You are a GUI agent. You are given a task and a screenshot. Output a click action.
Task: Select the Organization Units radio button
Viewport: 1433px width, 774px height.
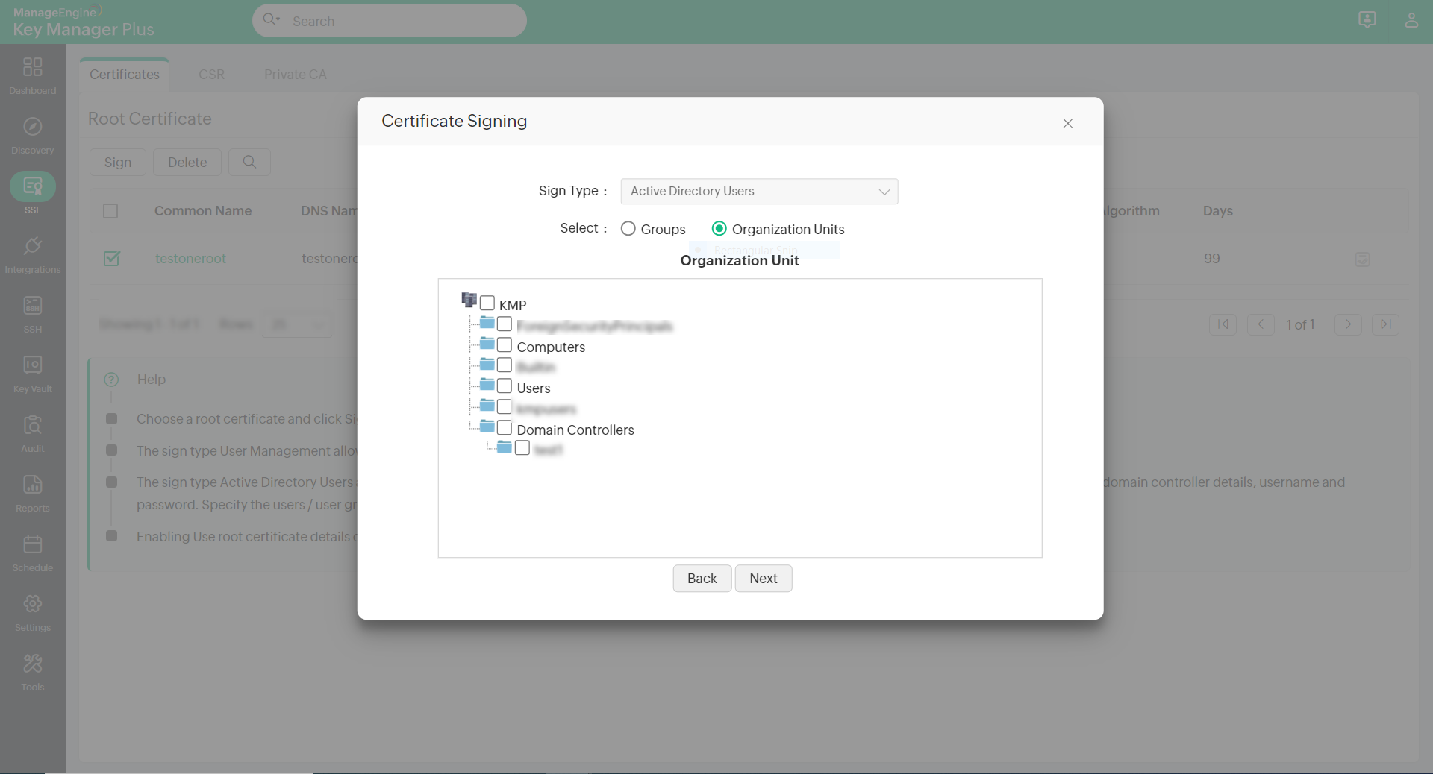click(719, 229)
